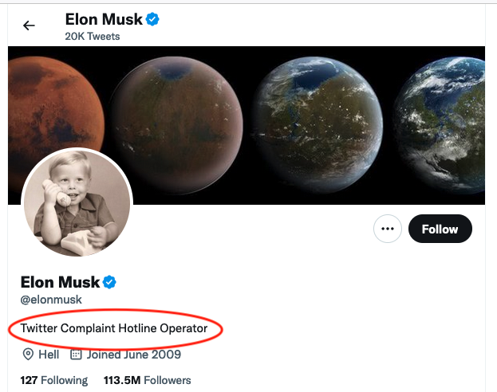Open the 113.5M Followers list
This screenshot has width=497, height=392.
click(x=148, y=380)
